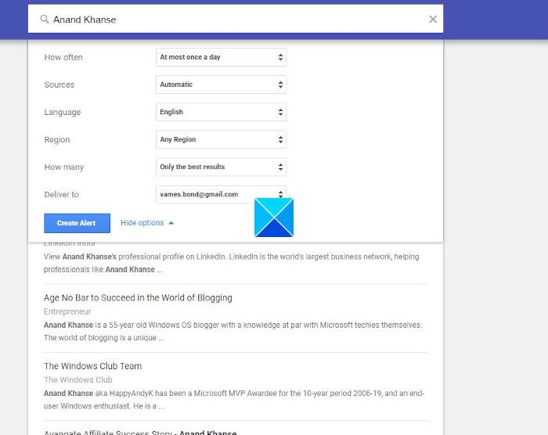Open The Windows Club Team result
This screenshot has width=548, height=435.
[93, 366]
